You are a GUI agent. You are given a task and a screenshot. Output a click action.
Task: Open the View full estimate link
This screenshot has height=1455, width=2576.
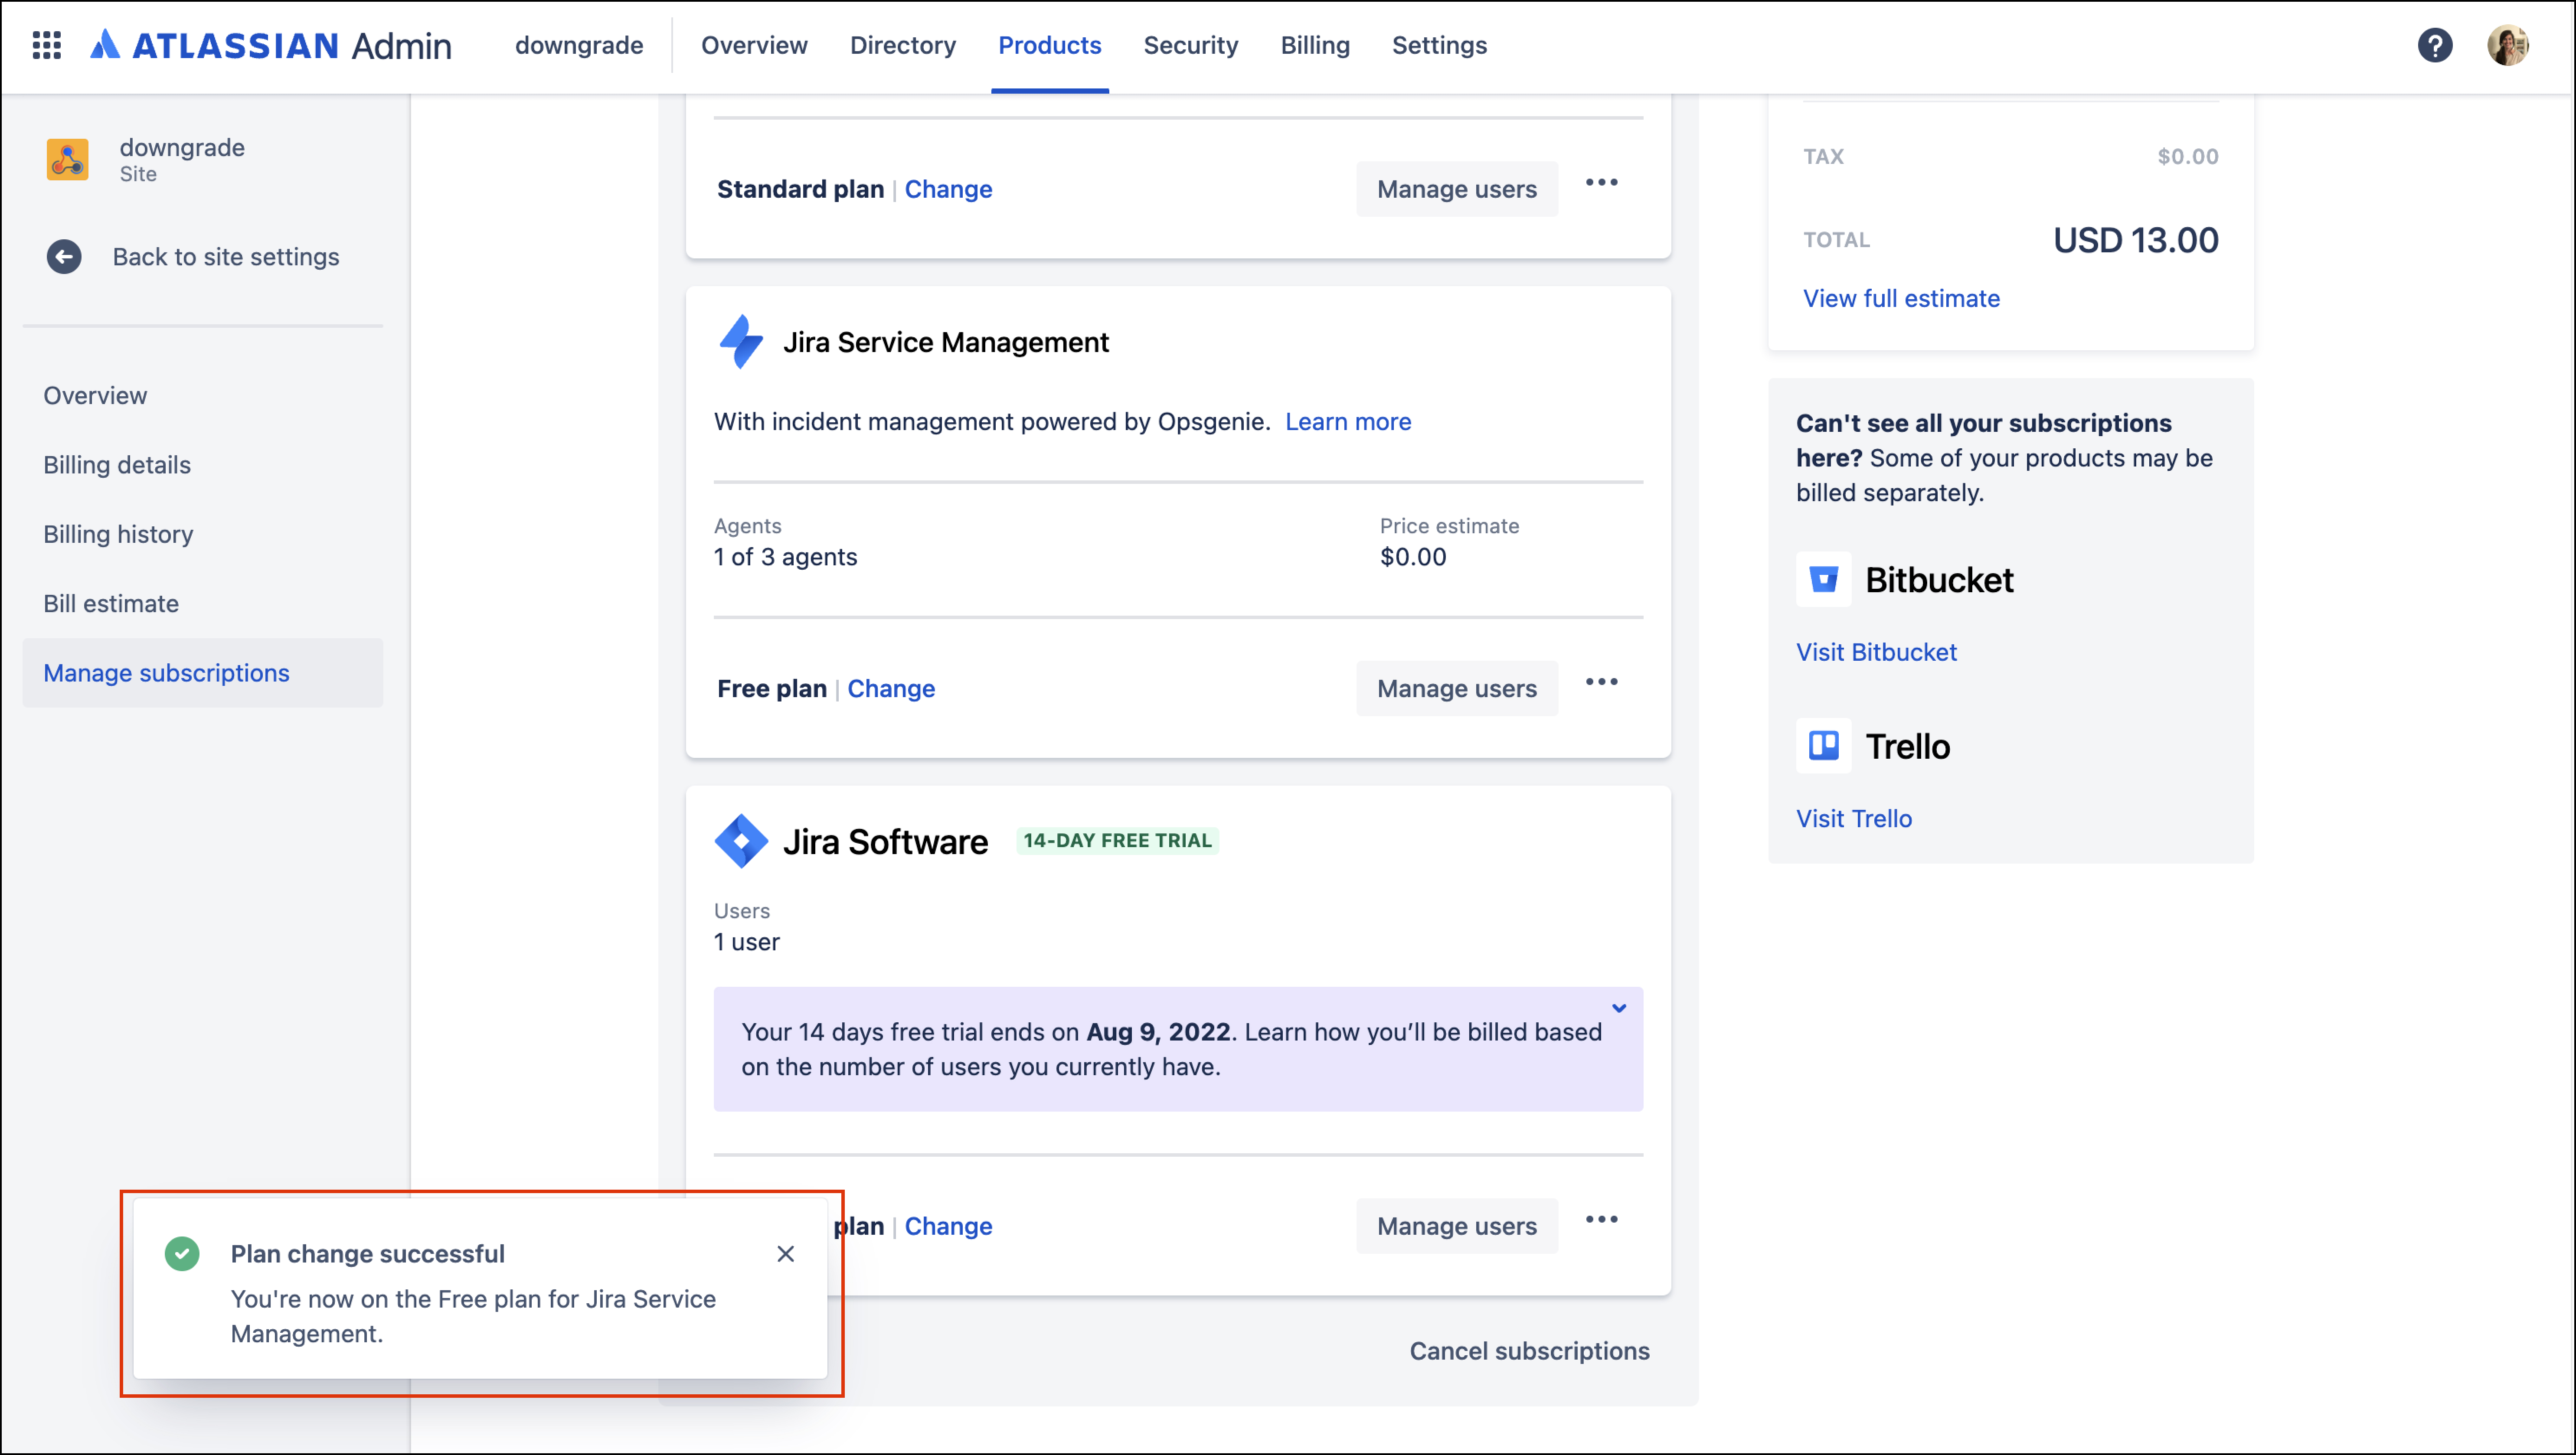pos(1901,298)
